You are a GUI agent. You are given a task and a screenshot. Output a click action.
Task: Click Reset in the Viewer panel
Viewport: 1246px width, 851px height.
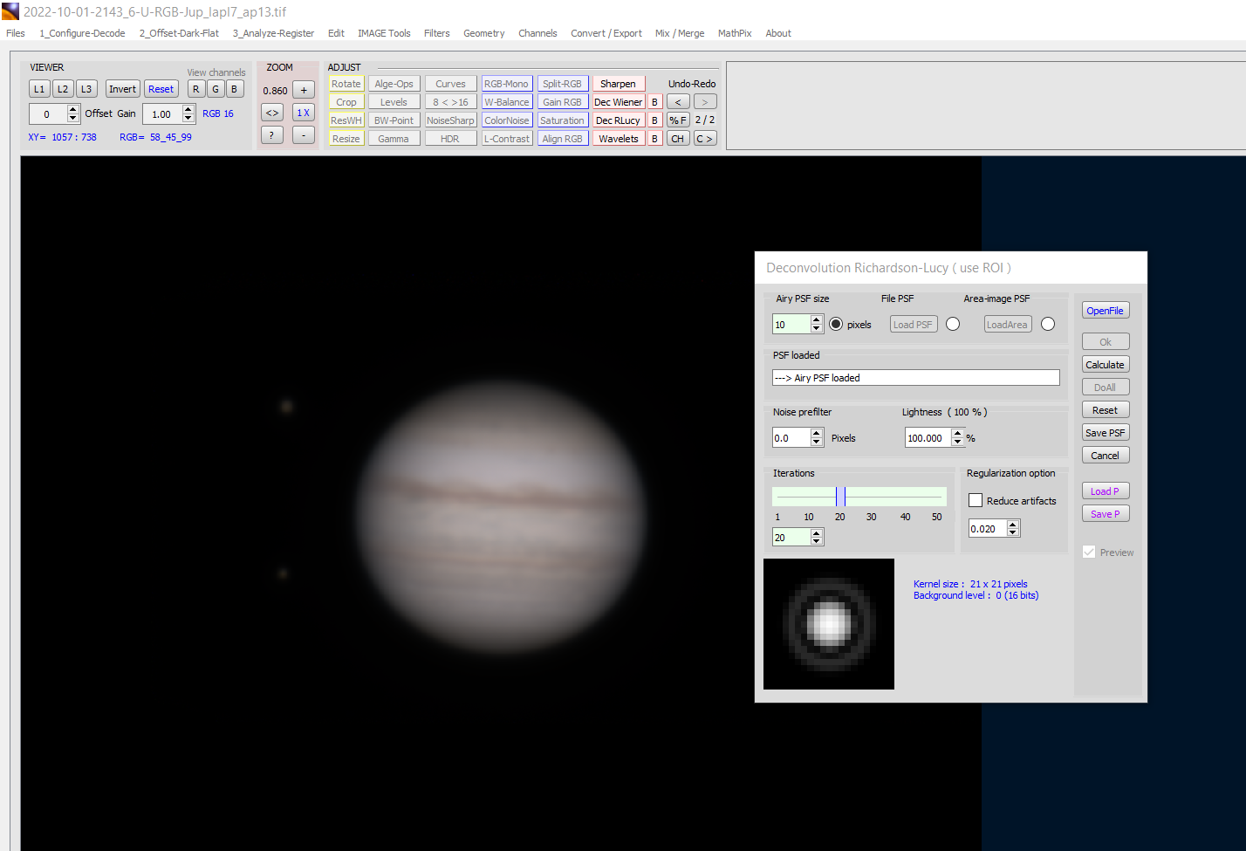pos(161,89)
